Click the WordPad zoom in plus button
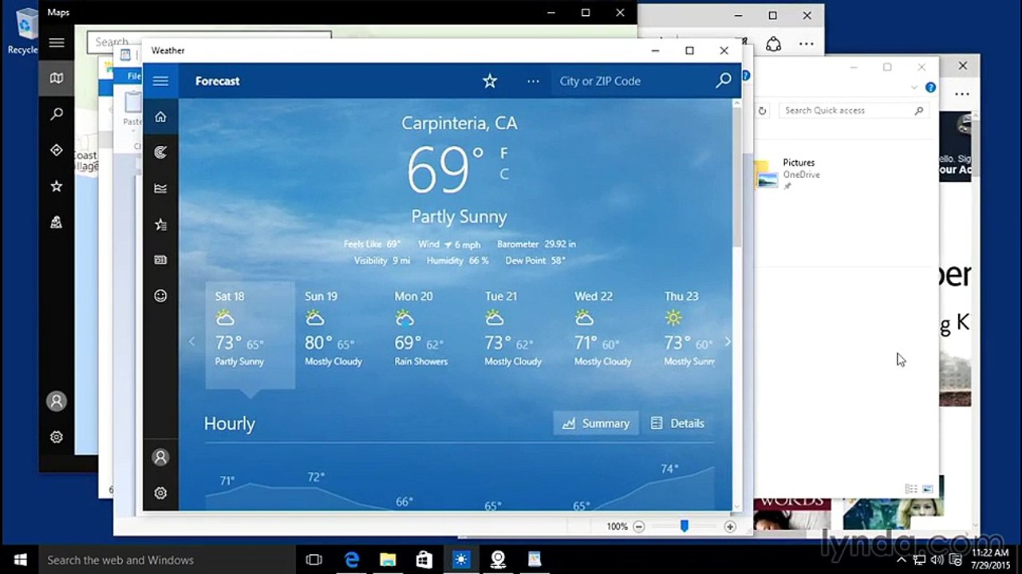The height and width of the screenshot is (574, 1022). [730, 526]
